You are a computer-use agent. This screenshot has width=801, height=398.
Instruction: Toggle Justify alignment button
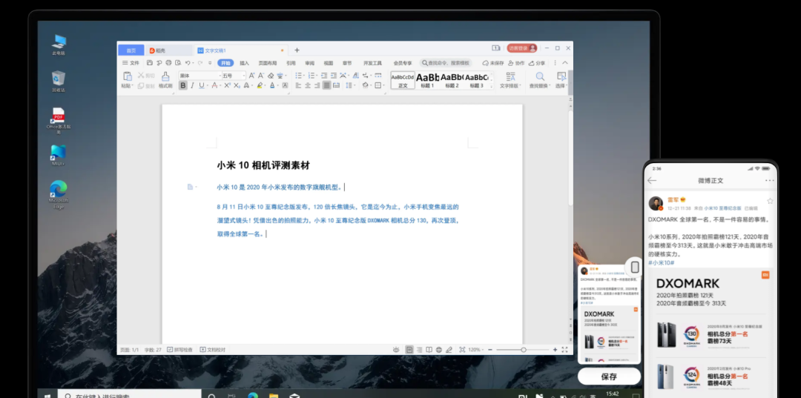[x=326, y=85]
